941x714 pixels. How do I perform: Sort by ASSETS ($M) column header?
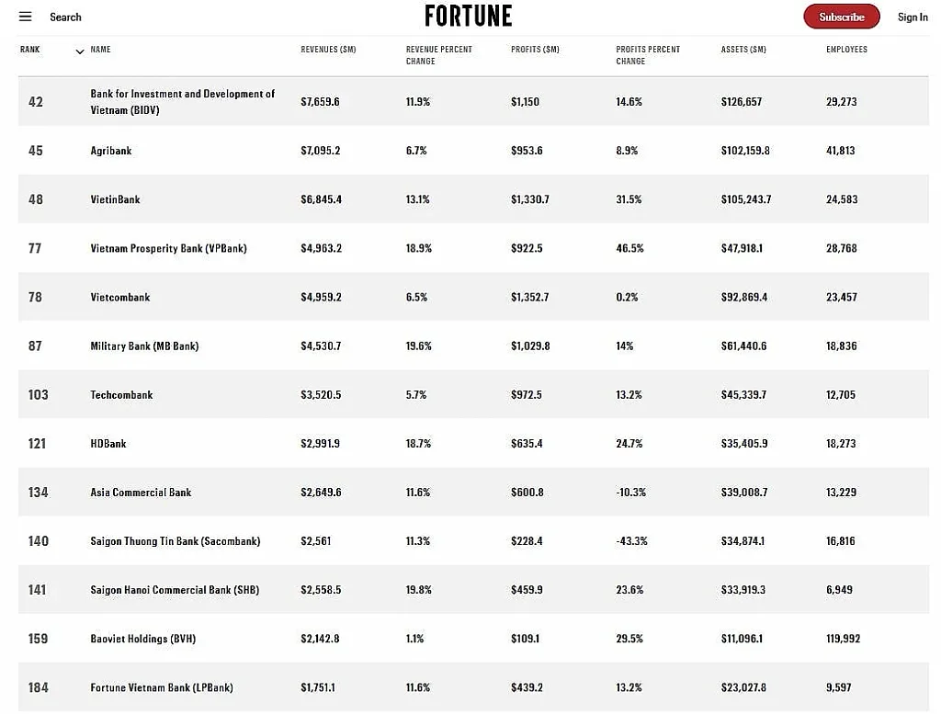743,50
